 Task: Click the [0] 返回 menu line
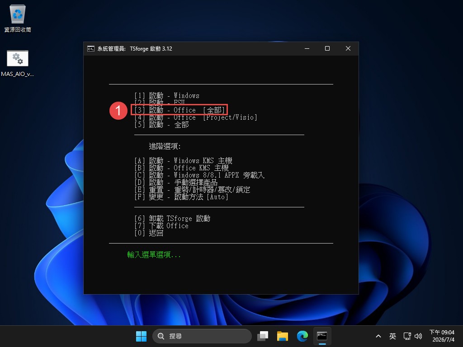pos(149,233)
